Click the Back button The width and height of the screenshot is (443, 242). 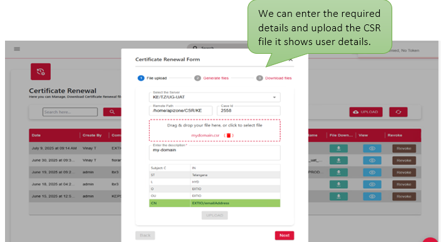pos(145,235)
